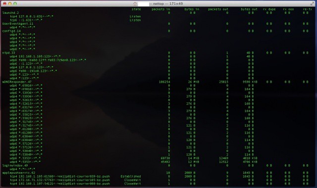Click the 'state' column header
The width and height of the screenshot is (317, 188).
click(x=136, y=9)
